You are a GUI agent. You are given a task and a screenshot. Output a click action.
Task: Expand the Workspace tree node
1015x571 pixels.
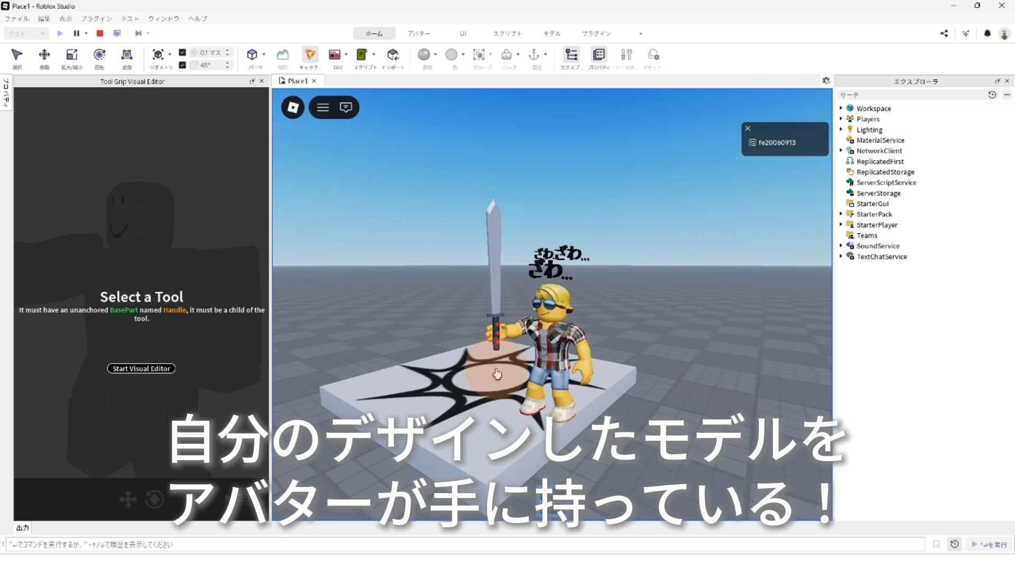click(x=841, y=108)
